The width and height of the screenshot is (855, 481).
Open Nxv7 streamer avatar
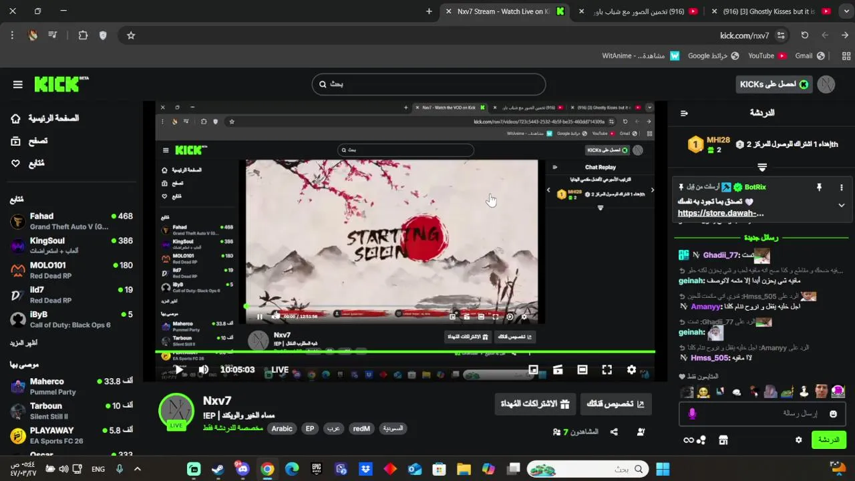(176, 412)
